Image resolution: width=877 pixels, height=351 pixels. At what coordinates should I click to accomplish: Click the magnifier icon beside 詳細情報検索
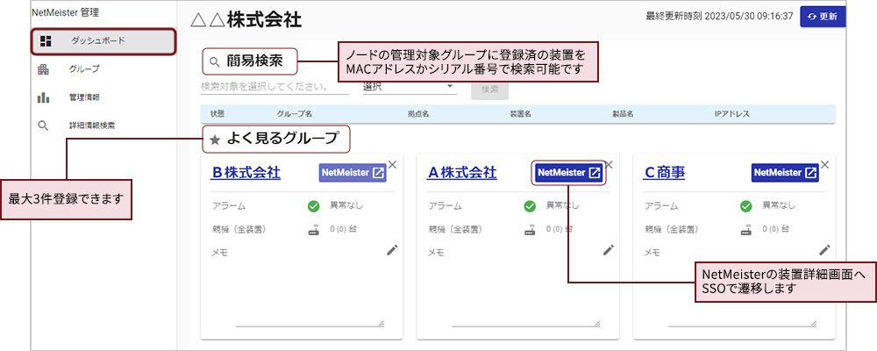(43, 126)
